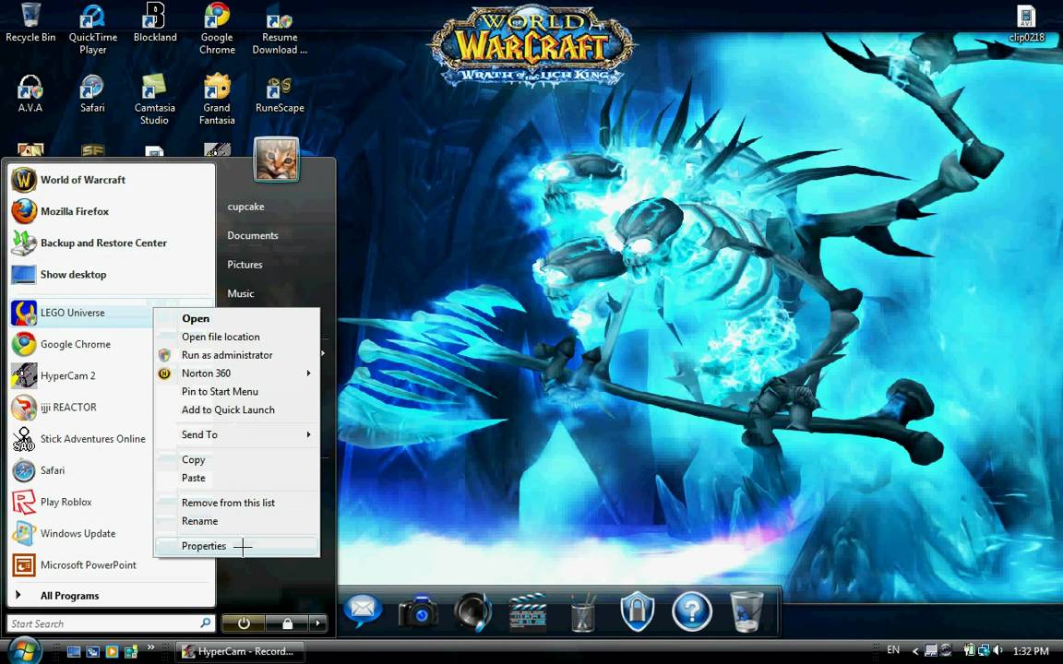Open Music from Start menu

coord(241,293)
